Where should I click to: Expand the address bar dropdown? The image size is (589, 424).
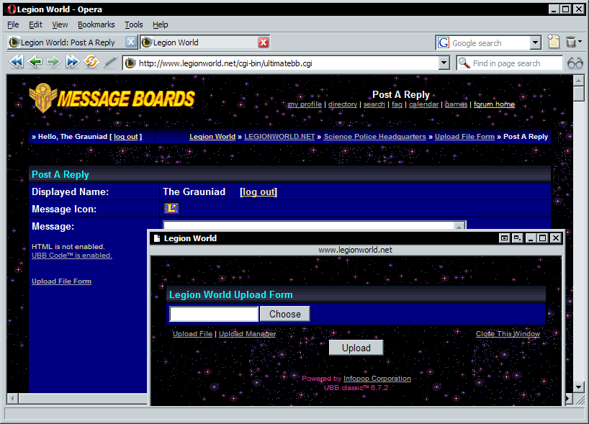click(x=444, y=63)
